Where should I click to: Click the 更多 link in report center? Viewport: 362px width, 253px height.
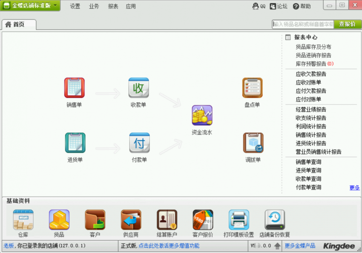click(x=354, y=187)
